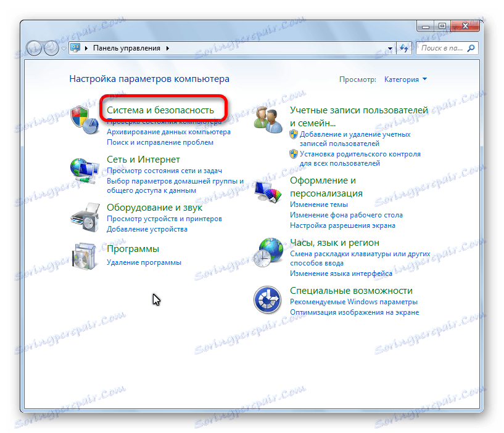Viewport: 504px width, 433px height.
Task: Open Программы category heading
Action: (133, 249)
